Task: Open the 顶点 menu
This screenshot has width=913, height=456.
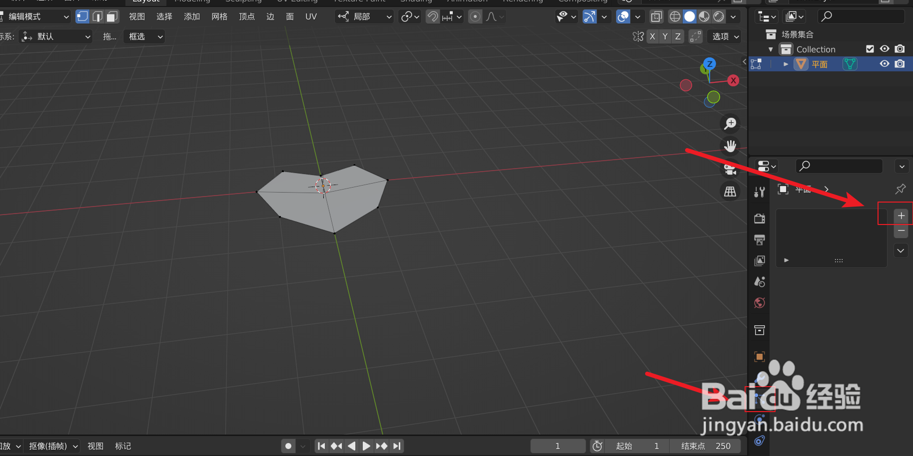Action: click(x=247, y=16)
